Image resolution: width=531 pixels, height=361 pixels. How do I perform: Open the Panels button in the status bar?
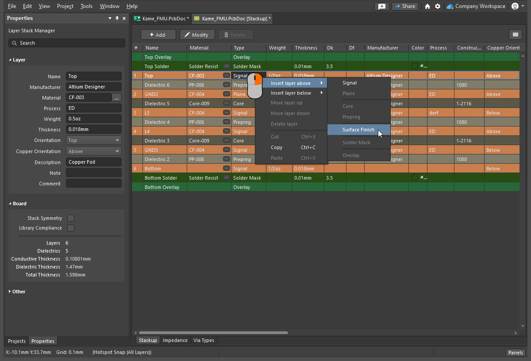[515, 353]
